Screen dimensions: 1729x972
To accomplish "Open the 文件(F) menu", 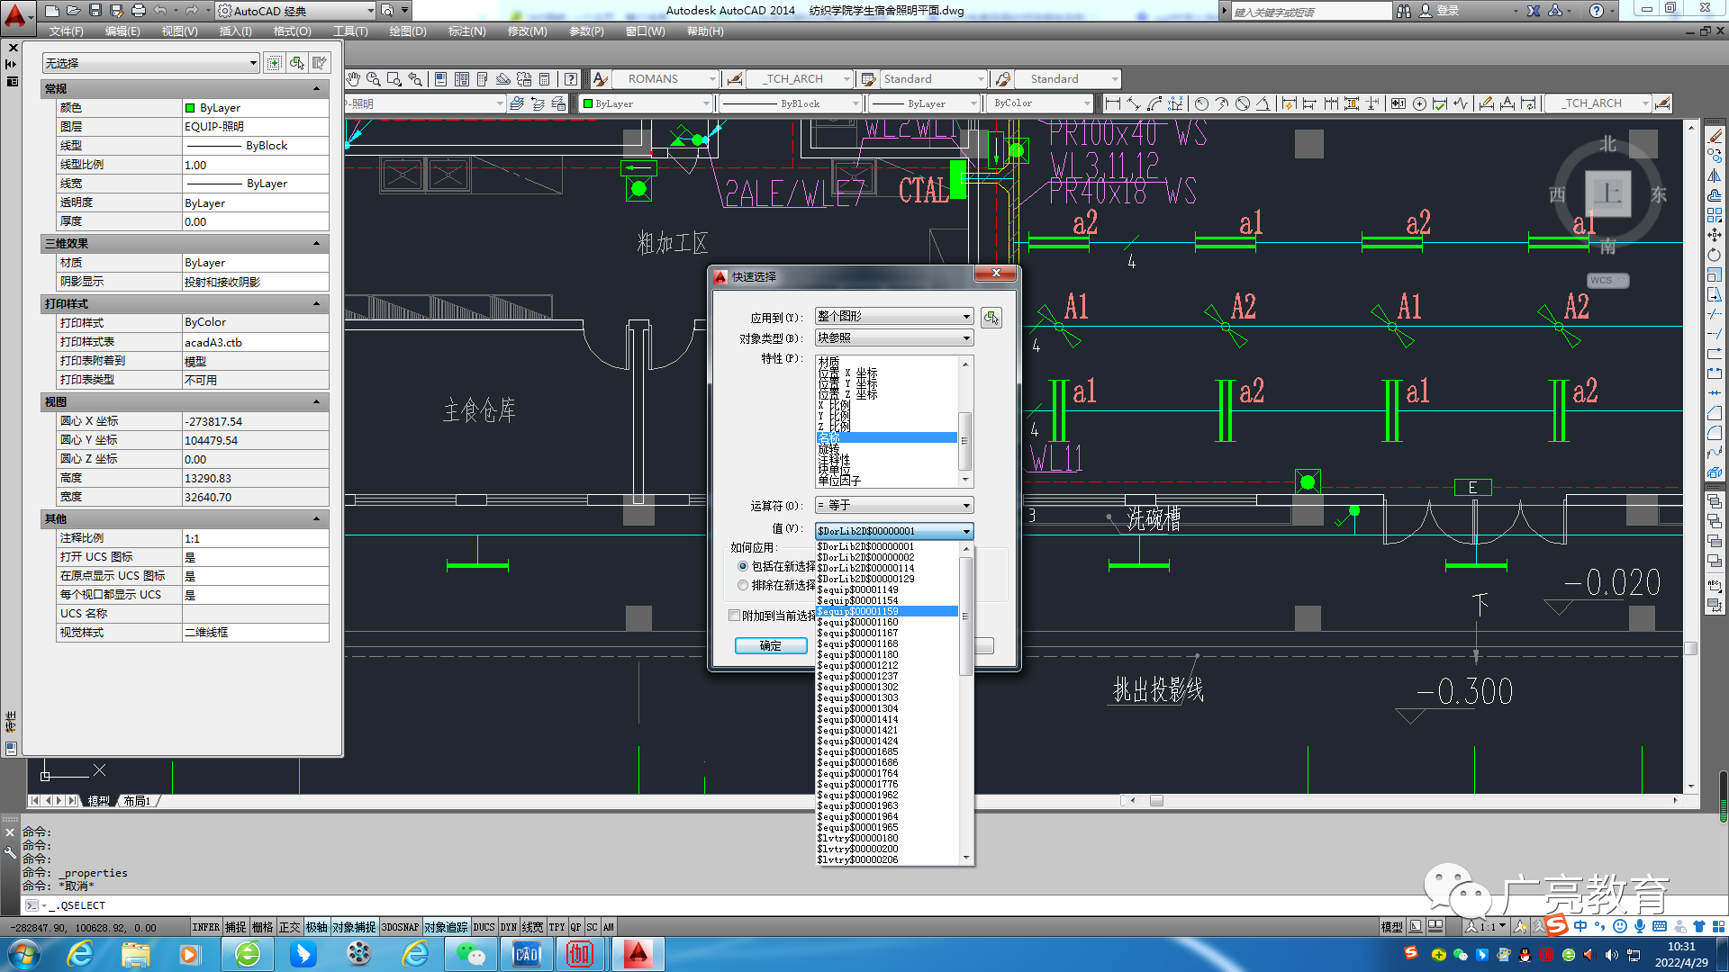I will [x=66, y=31].
